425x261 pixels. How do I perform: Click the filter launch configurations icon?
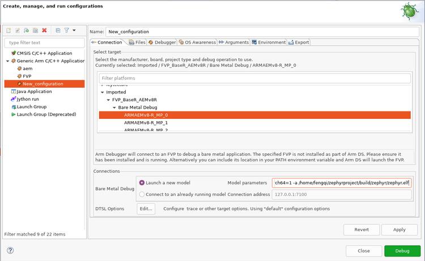[x=66, y=30]
